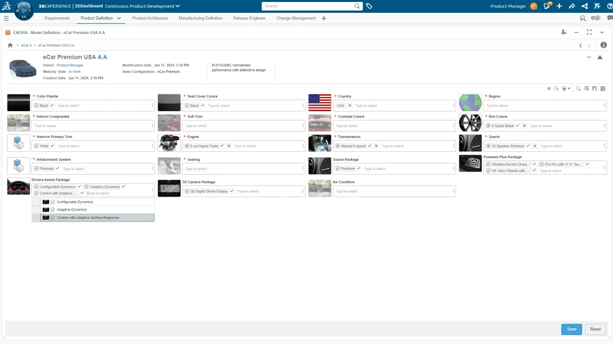The width and height of the screenshot is (613, 344).
Task: Open the information panel icon
Action: 603,45
